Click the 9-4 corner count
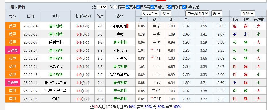 (x=100, y=83)
